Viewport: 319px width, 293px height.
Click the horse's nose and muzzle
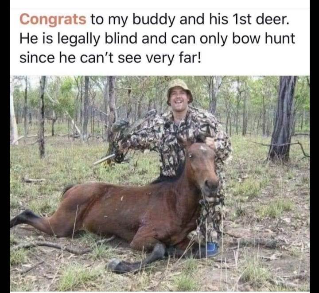pos(210,186)
